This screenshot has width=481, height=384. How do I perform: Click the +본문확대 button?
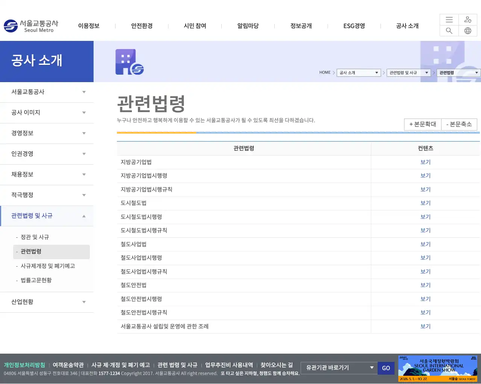pyautogui.click(x=423, y=124)
